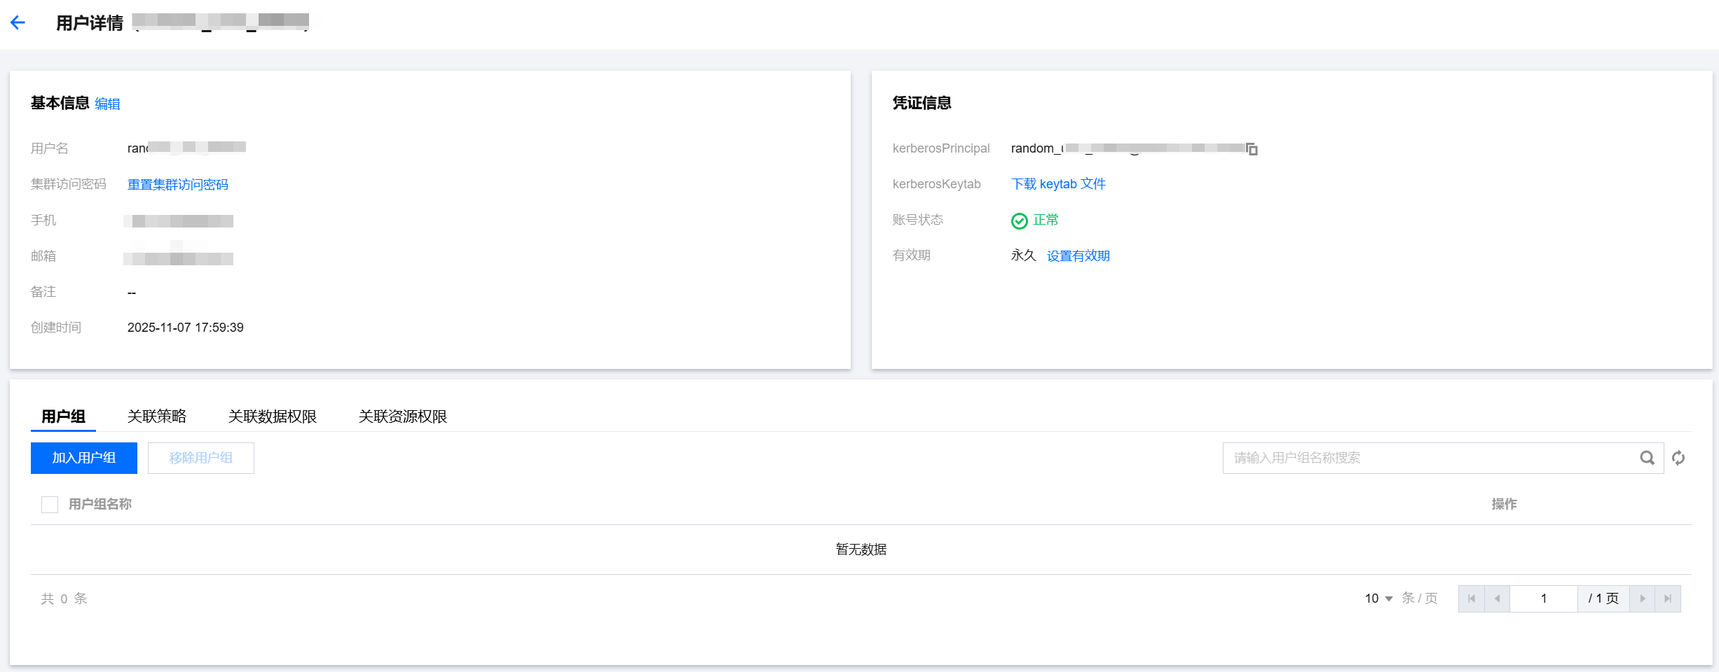Click the search magnifier icon
The width and height of the screenshot is (1719, 672).
(x=1647, y=458)
